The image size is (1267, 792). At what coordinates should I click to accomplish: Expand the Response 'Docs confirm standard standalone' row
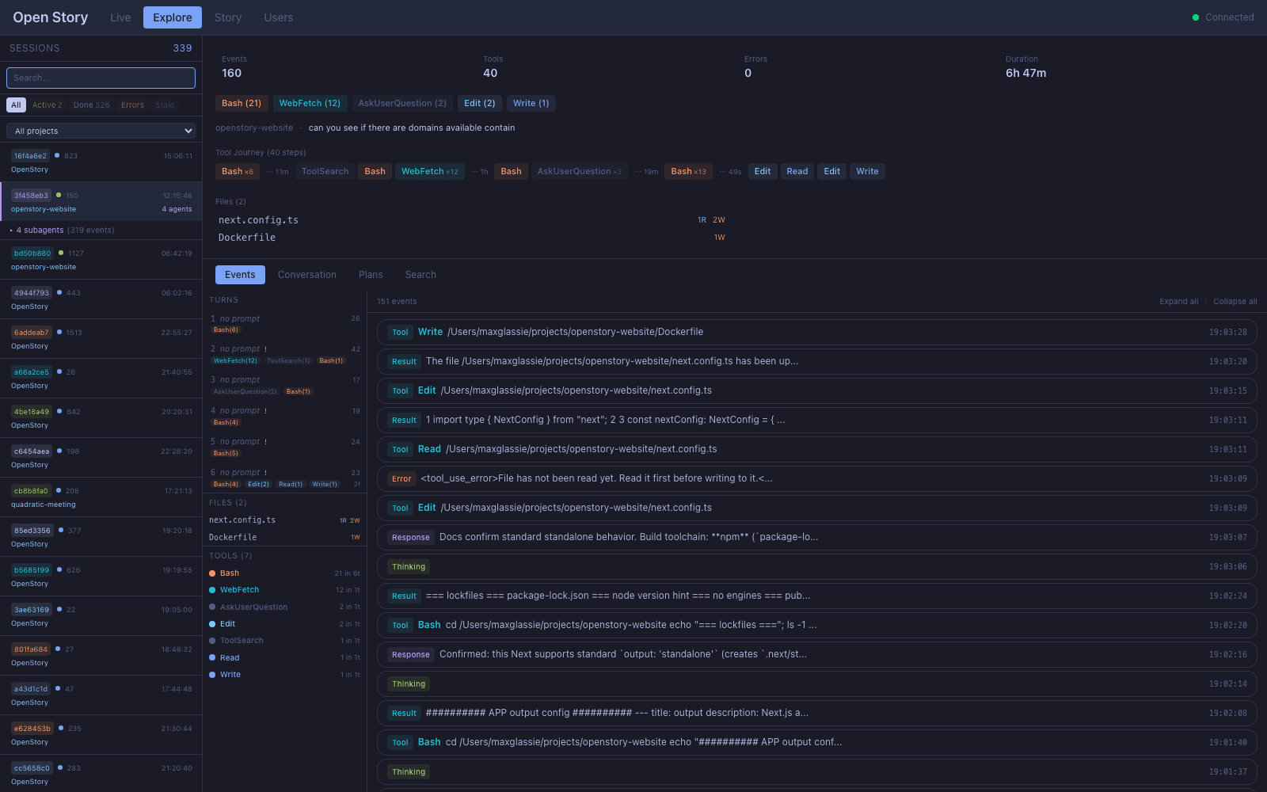pos(816,537)
